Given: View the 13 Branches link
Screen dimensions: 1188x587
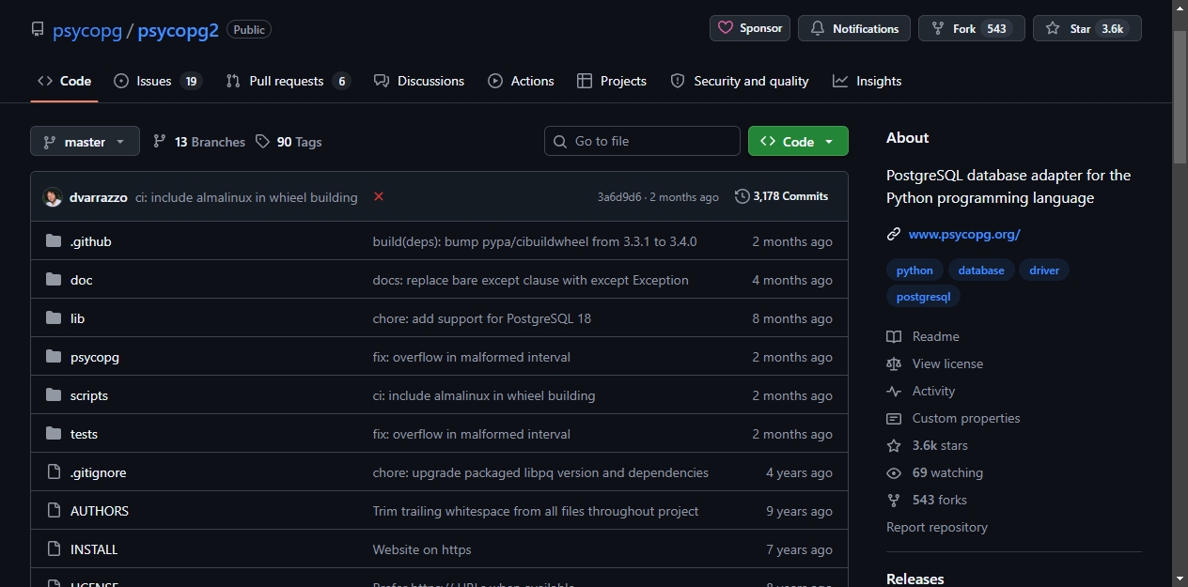Looking at the screenshot, I should coord(198,142).
